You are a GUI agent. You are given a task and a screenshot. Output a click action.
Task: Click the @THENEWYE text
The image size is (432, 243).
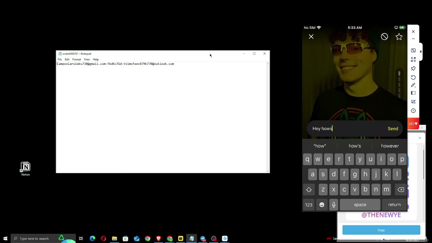tap(381, 215)
